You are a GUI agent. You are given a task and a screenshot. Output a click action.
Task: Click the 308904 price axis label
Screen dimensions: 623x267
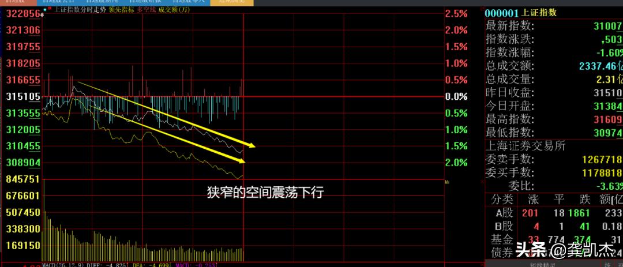click(x=23, y=163)
